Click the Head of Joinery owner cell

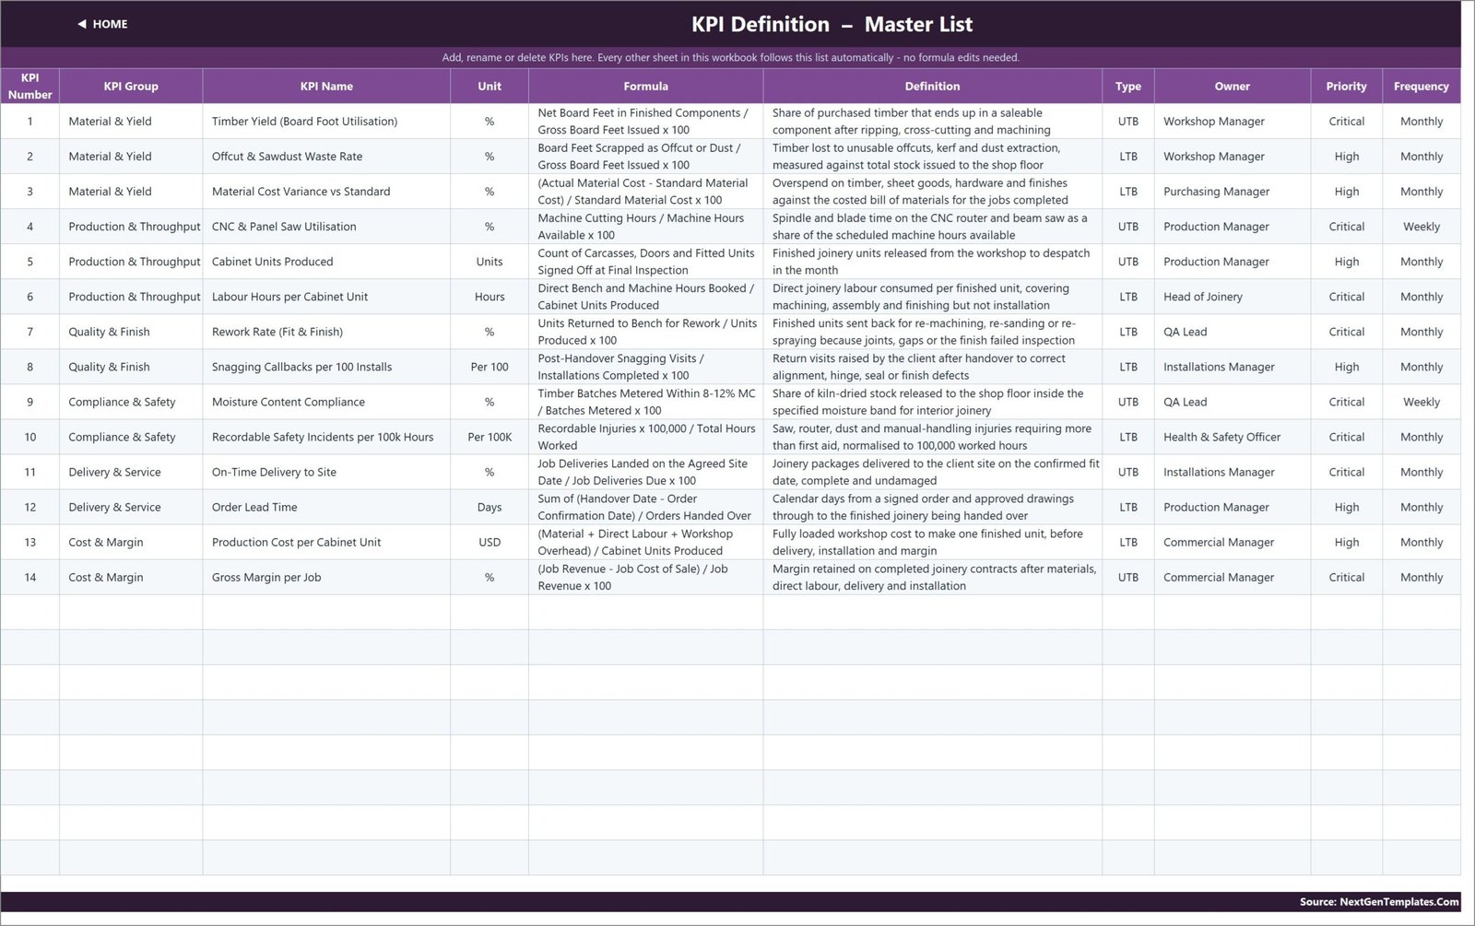[x=1232, y=297]
